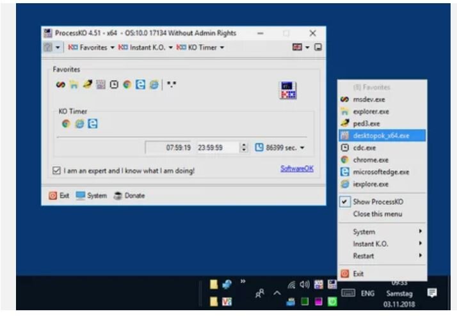
Task: Click the time spinner down arrow
Action: click(244, 150)
